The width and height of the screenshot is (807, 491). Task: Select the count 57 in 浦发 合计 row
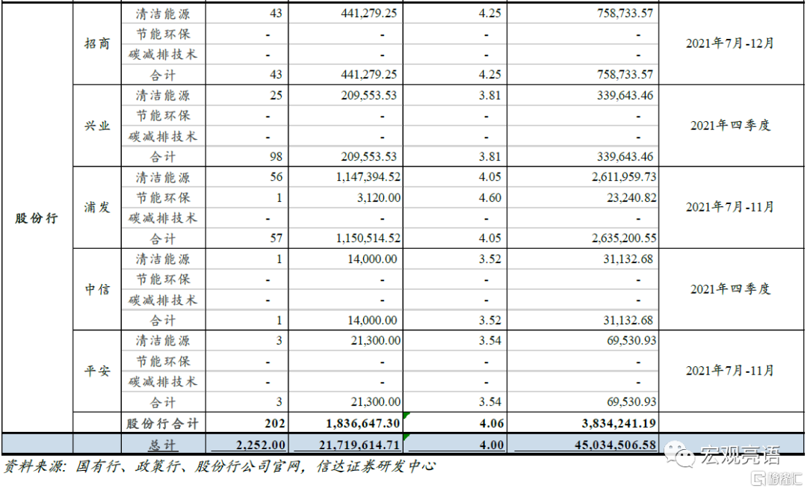(276, 238)
